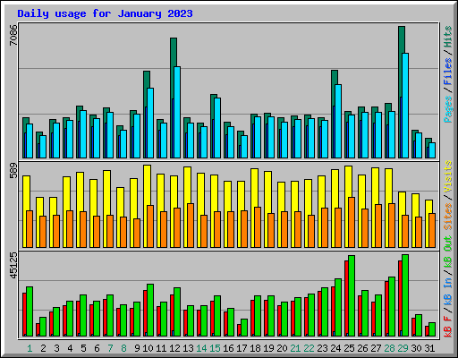Click green day label 7 on the x-axis
This screenshot has height=358, width=458.
[x=110, y=348]
